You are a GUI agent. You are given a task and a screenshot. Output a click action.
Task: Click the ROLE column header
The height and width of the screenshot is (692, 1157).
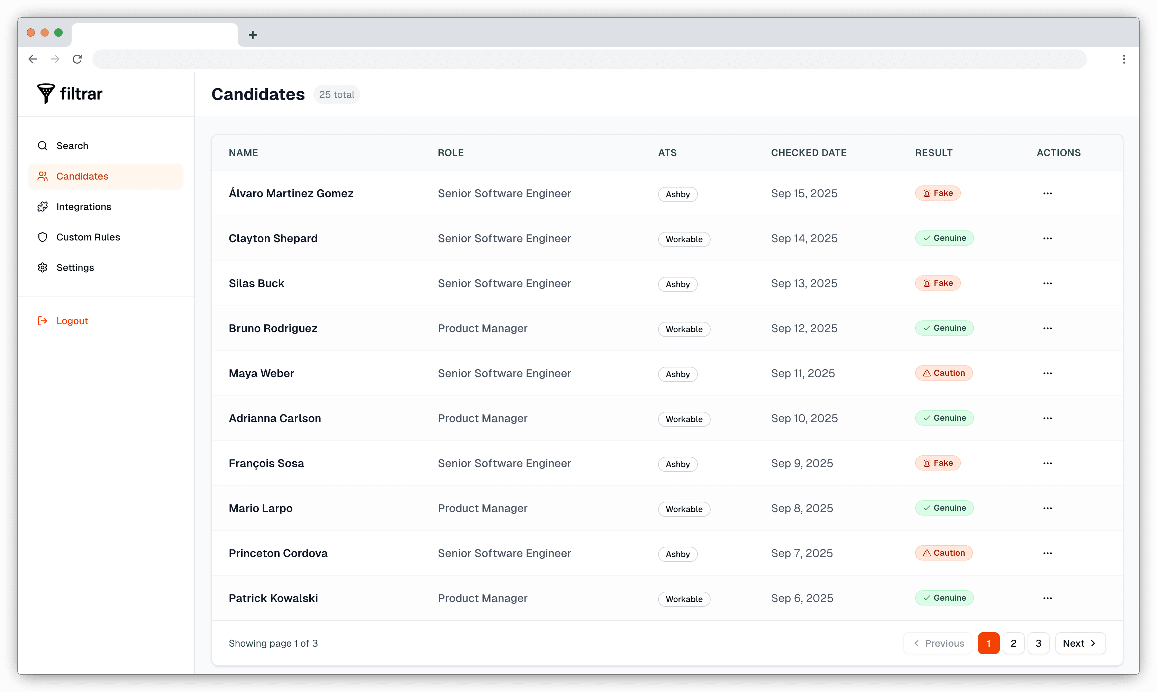(451, 153)
